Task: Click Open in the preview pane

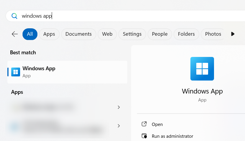Action: tap(157, 124)
